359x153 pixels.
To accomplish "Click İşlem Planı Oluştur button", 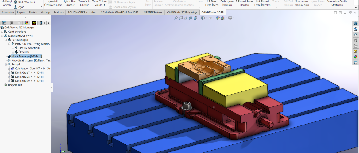I will 70,3.
